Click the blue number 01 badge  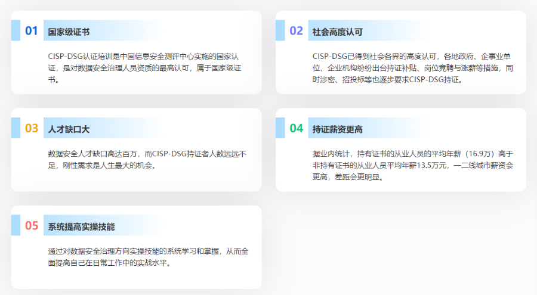[x=32, y=31]
